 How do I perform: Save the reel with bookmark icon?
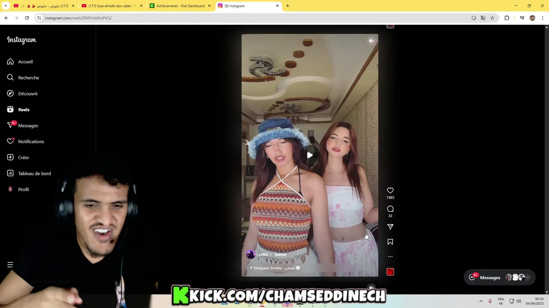pyautogui.click(x=390, y=242)
